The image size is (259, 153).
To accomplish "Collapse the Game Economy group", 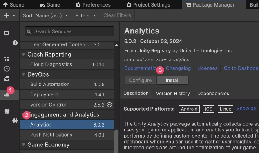I will point(23,145).
